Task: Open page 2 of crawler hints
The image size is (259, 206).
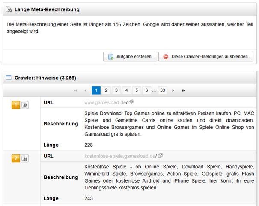Action: (x=106, y=90)
